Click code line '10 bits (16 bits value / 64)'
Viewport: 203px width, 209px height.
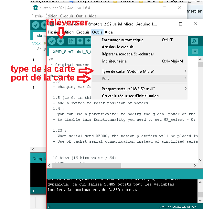tap(84, 158)
